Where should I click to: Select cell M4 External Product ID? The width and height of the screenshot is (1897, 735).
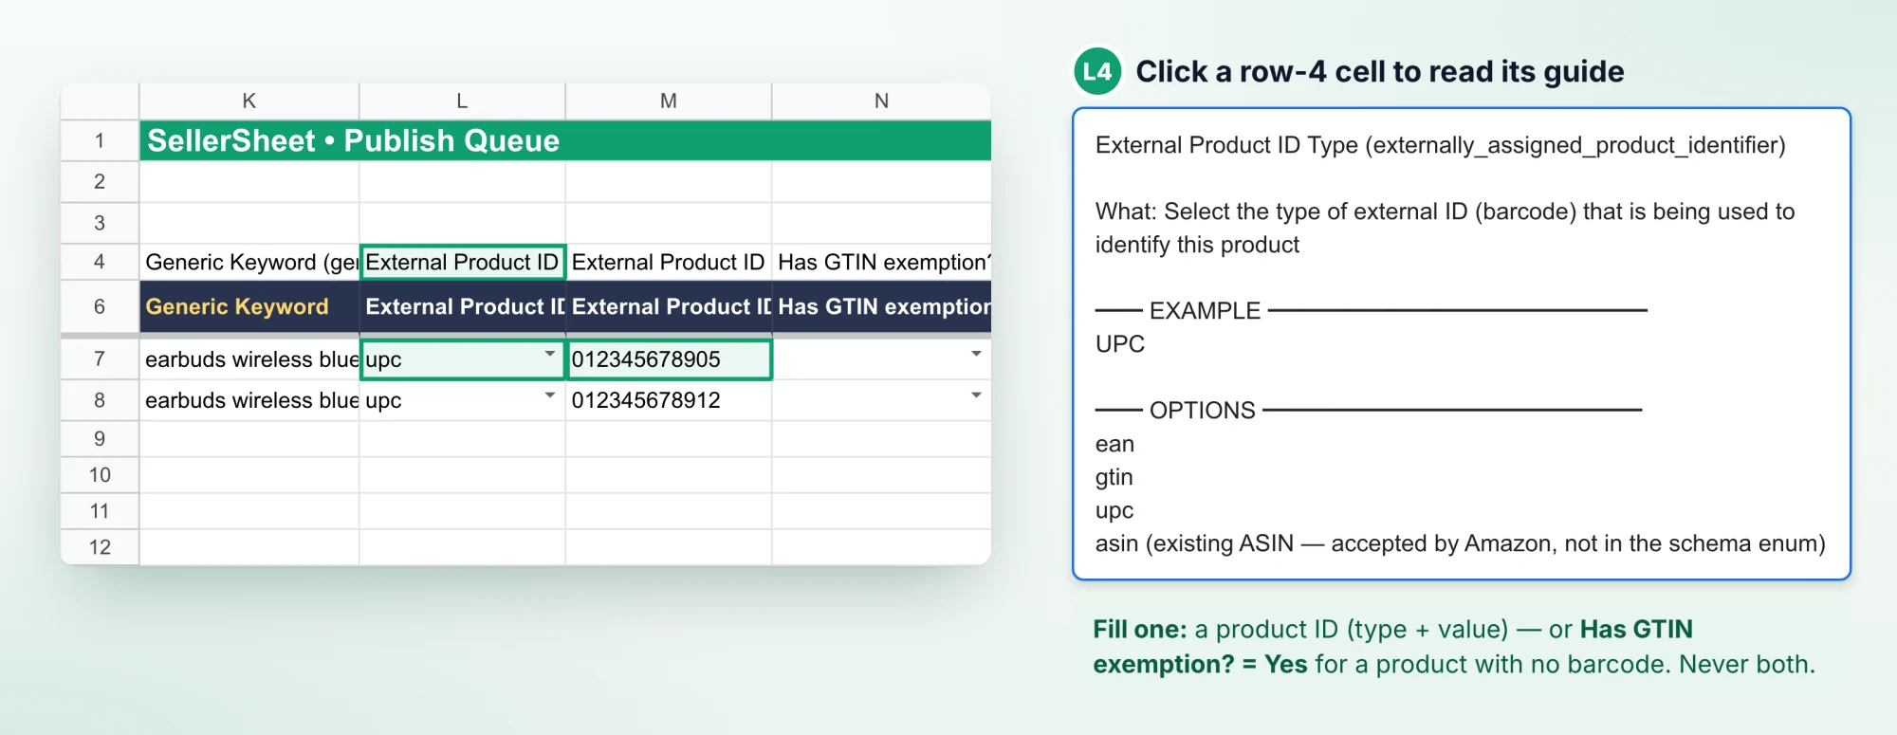669,262
